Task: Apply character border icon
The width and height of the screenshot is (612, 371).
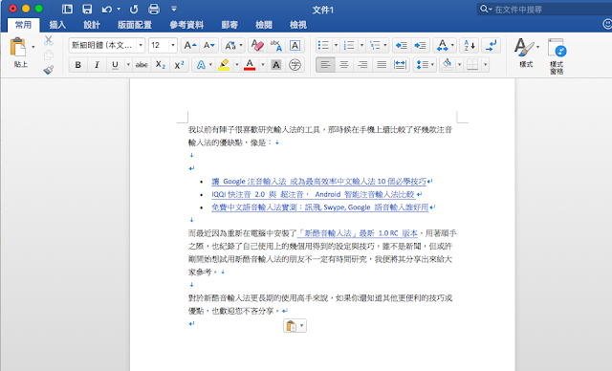Action: [x=295, y=46]
